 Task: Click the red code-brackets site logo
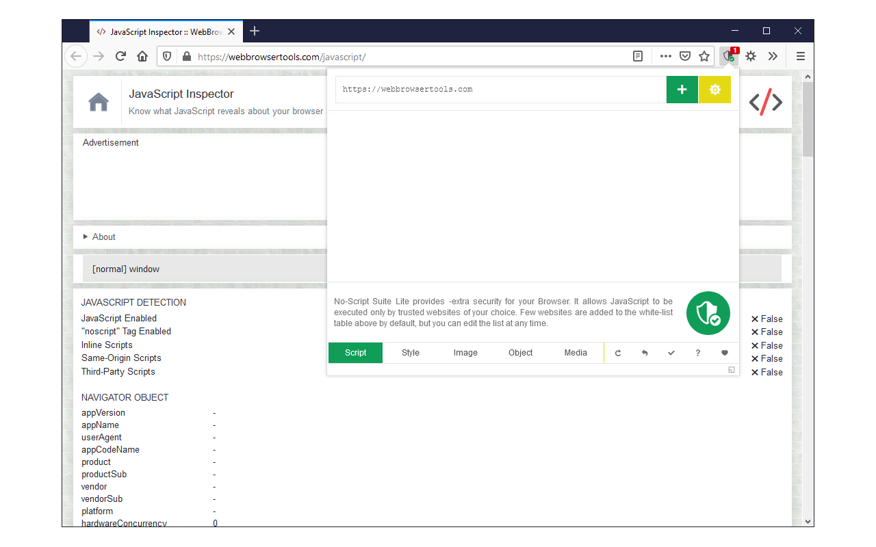tap(765, 102)
